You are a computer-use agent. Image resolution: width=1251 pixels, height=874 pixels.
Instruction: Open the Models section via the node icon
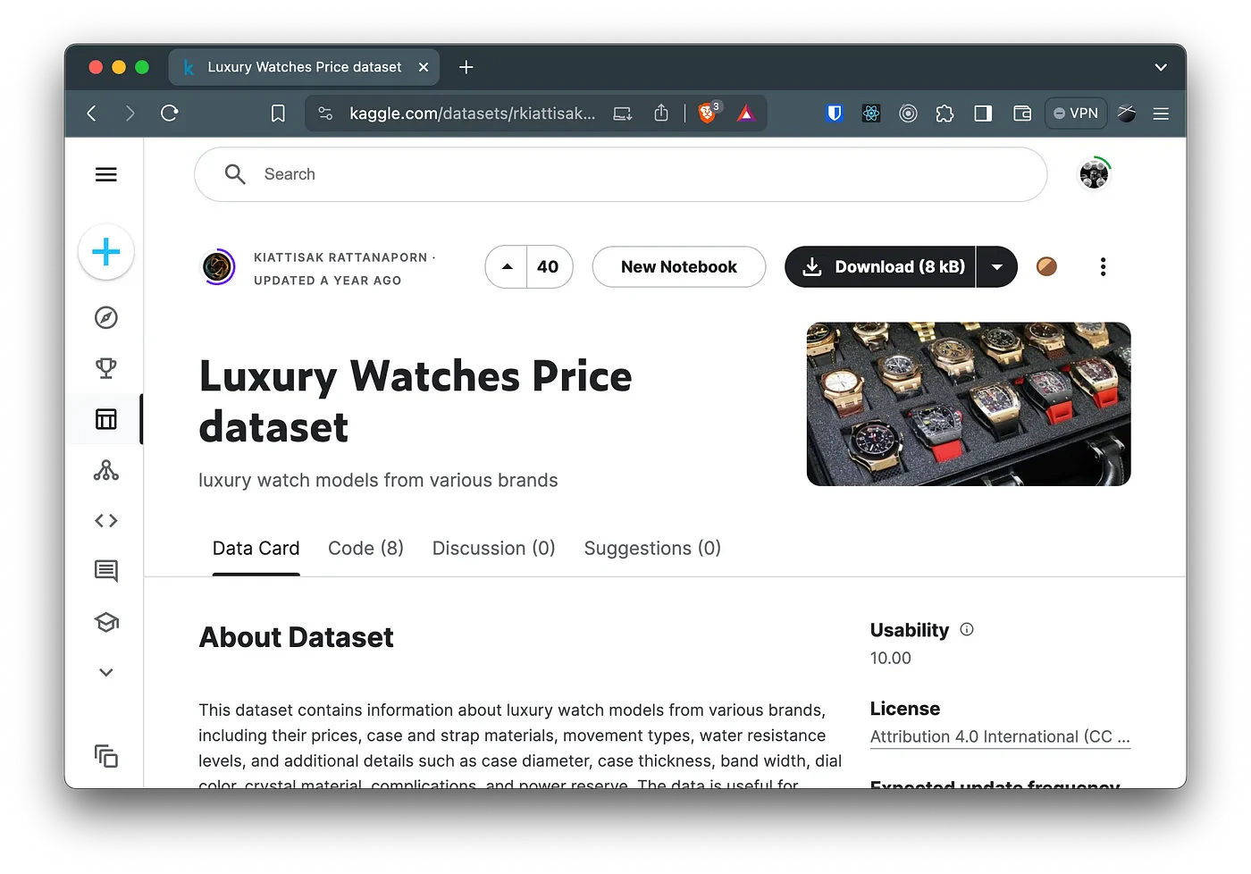(105, 471)
